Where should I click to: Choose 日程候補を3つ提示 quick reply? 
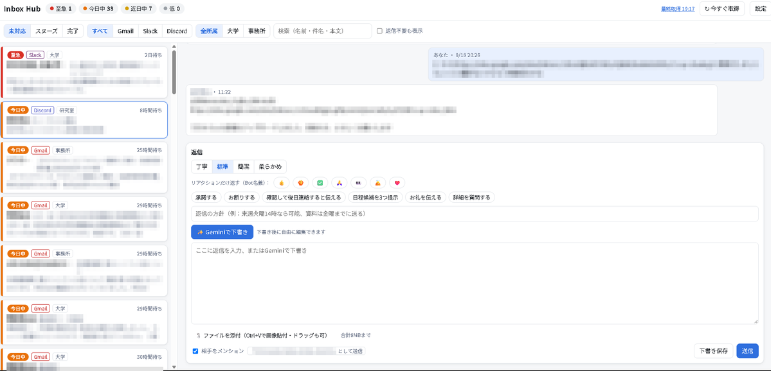(x=375, y=197)
